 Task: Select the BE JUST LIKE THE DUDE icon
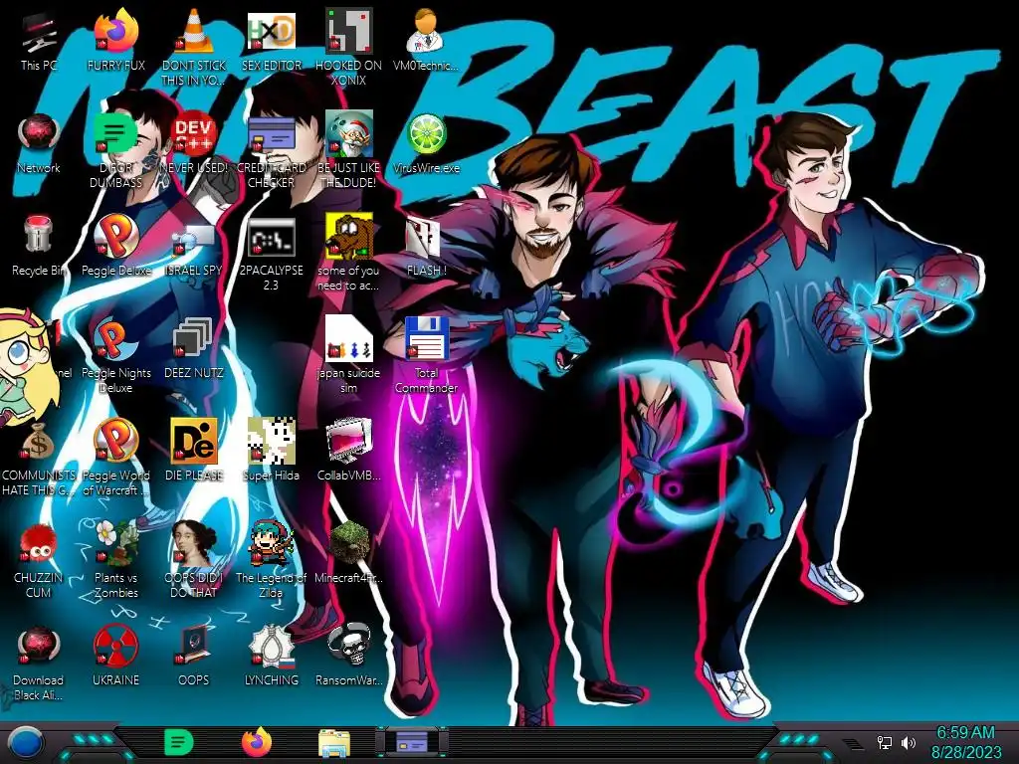348,133
